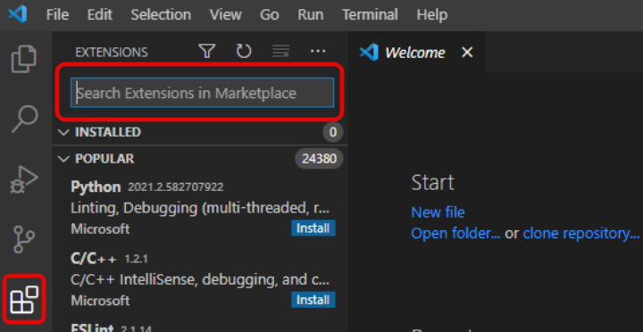643x332 pixels.
Task: Click the New file link
Action: coord(438,212)
